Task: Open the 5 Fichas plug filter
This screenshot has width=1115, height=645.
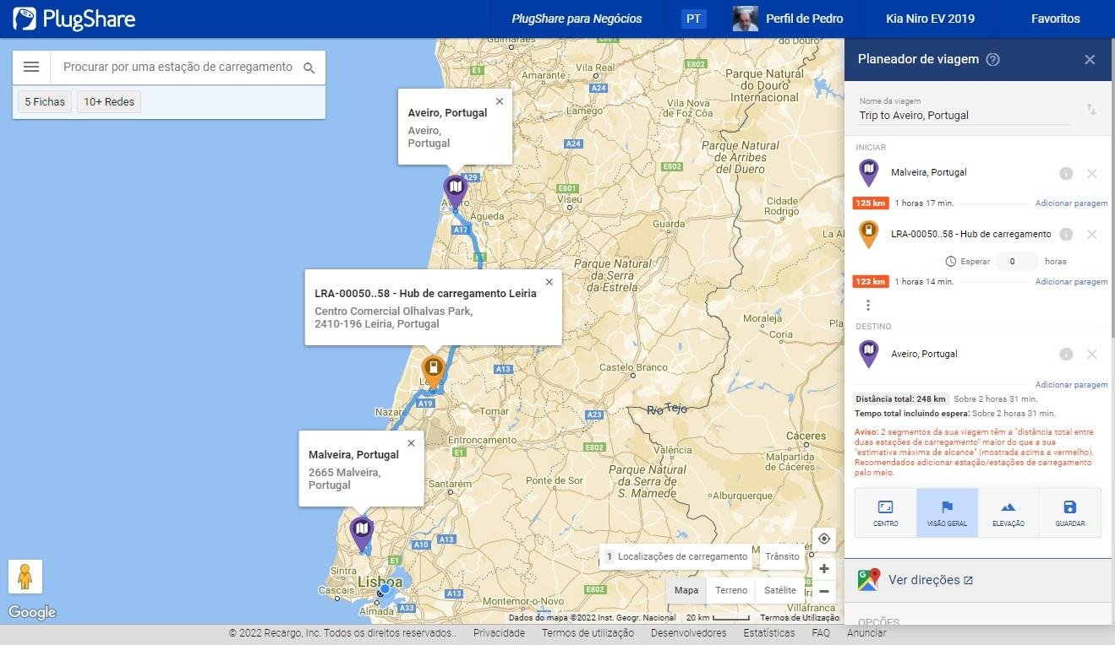Action: coord(45,102)
